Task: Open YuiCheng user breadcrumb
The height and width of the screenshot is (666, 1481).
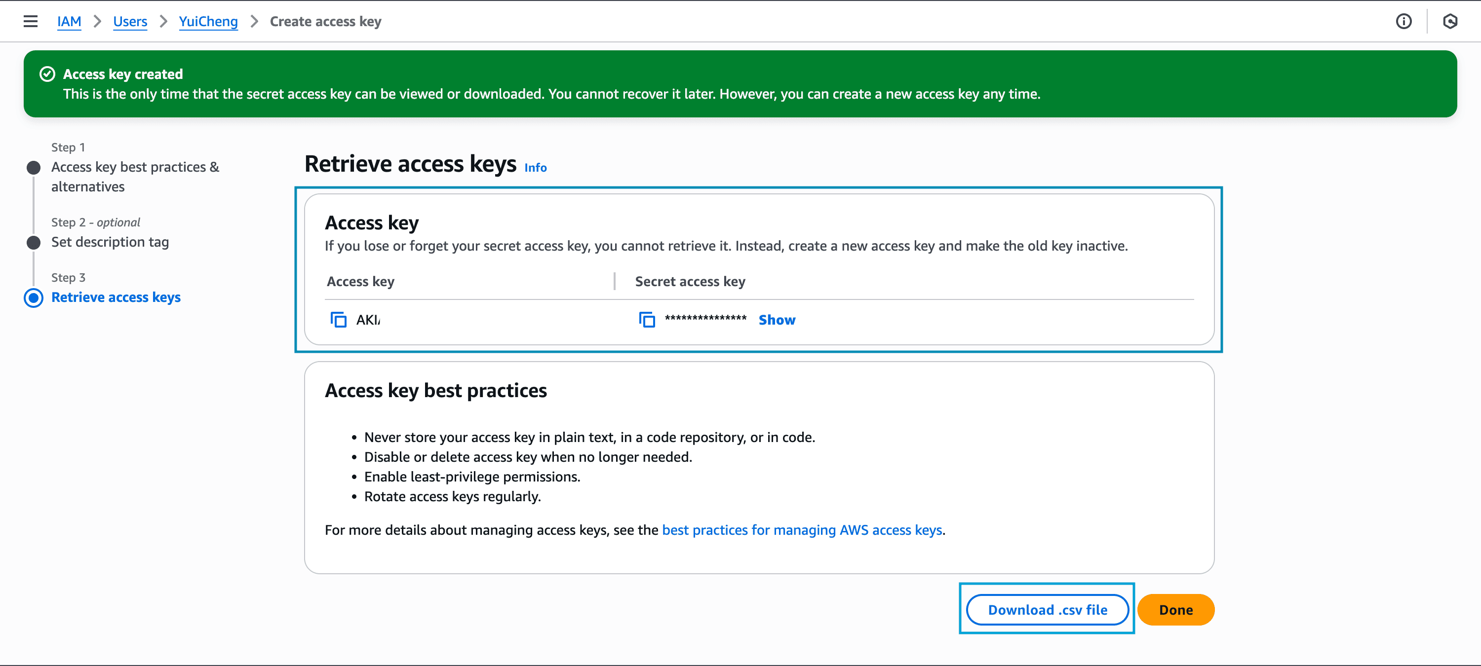Action: pos(208,21)
